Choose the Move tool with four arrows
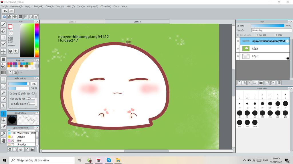The width and height of the screenshot is (293, 164). click(x=3, y=52)
